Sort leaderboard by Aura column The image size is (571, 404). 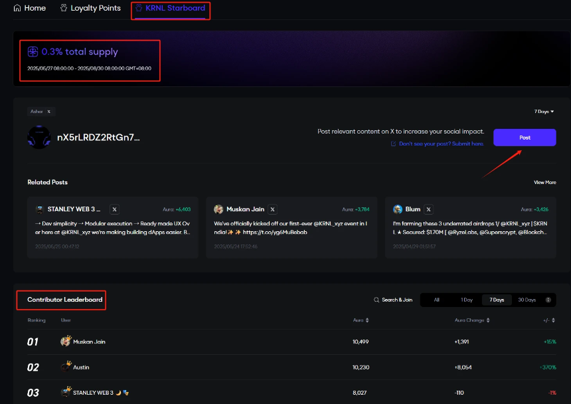point(361,320)
